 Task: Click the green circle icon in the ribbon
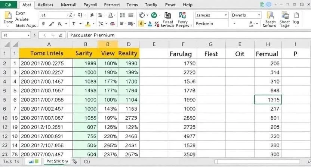click(x=154, y=15)
